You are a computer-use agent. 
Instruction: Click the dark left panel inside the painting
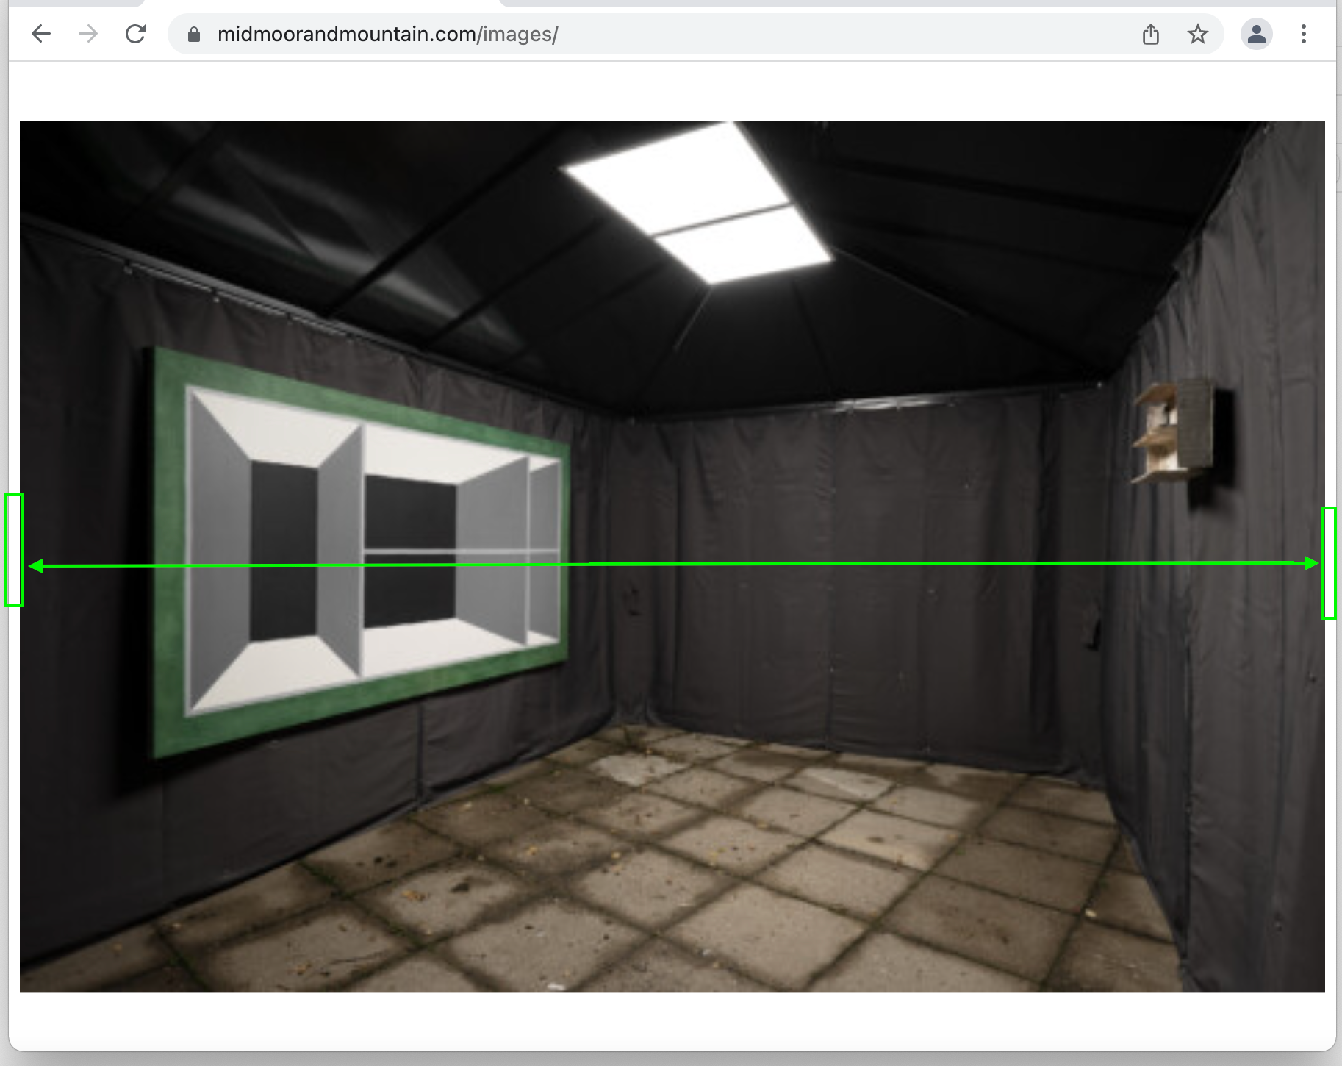[x=284, y=551]
